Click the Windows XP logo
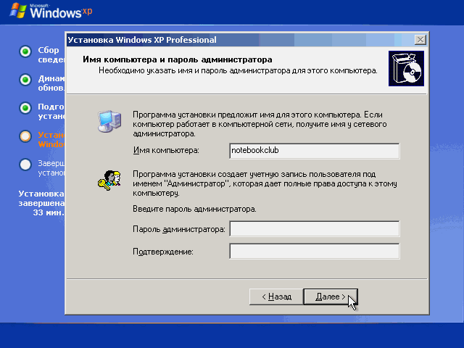Screen dimensions: 464x348 (x=51, y=11)
